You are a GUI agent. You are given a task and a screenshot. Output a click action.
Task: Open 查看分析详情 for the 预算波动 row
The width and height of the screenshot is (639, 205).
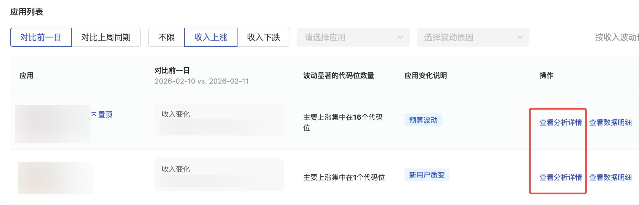coord(561,123)
